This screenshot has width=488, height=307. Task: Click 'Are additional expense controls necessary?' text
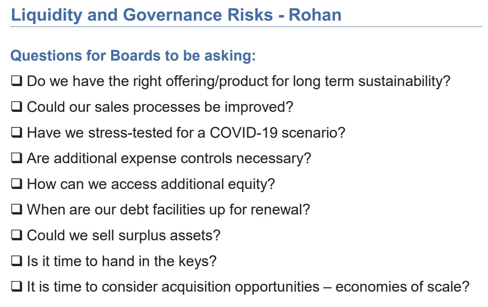click(x=169, y=158)
